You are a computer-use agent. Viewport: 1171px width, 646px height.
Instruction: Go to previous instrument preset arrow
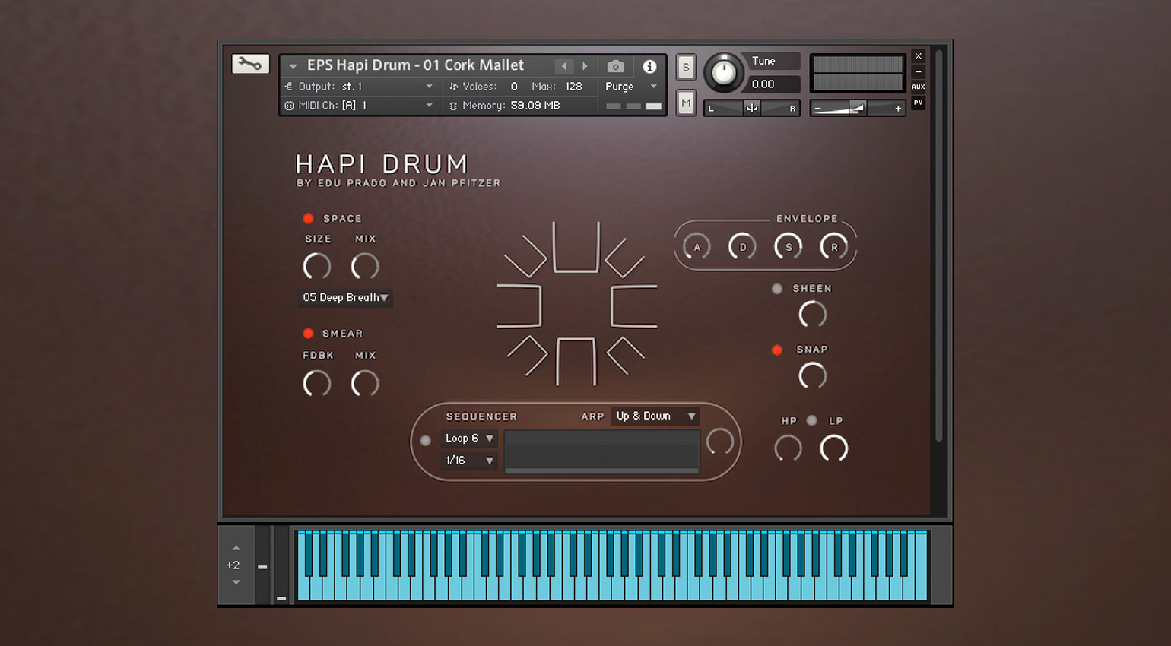(x=563, y=66)
